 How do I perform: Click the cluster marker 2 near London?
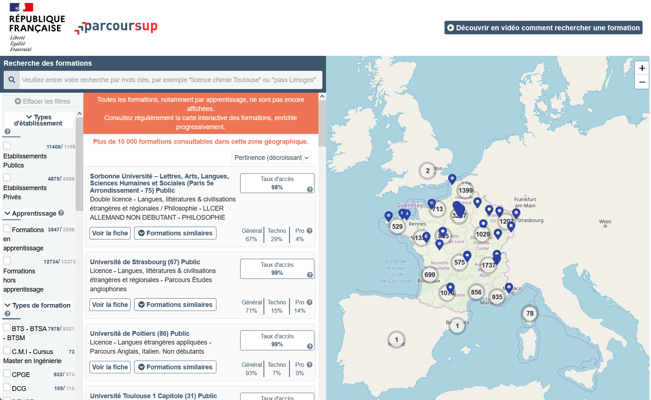pyautogui.click(x=427, y=170)
